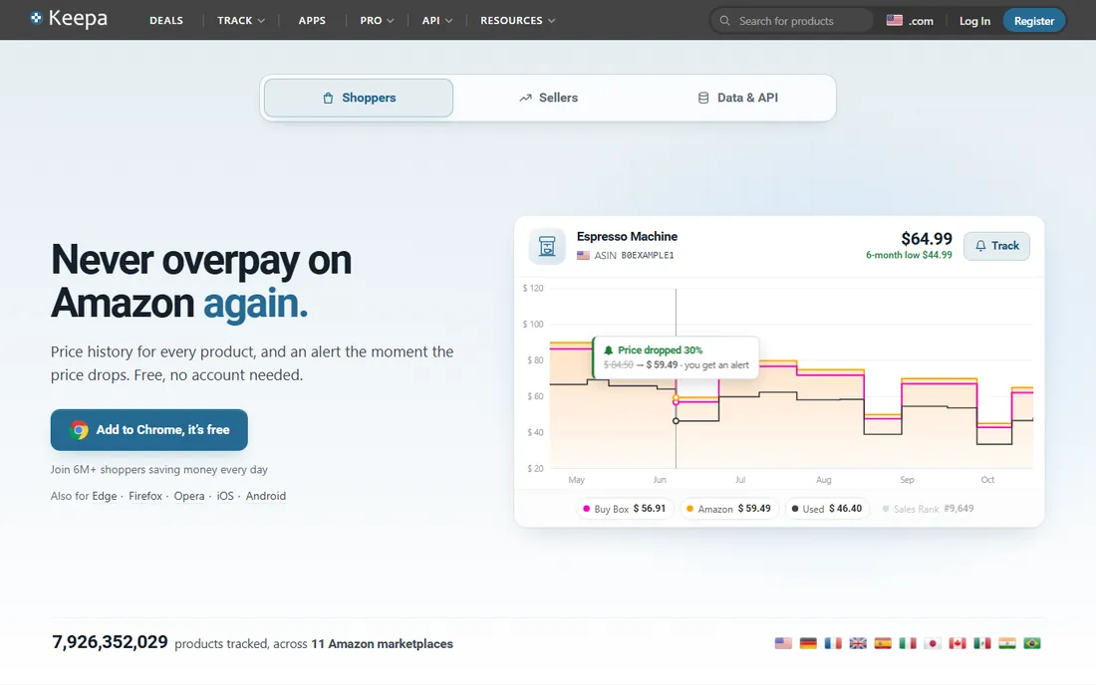Click the Register button
The height and width of the screenshot is (685, 1096).
tap(1034, 21)
